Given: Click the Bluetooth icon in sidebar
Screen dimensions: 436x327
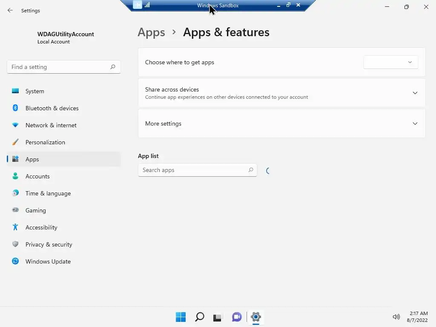Looking at the screenshot, I should tap(15, 108).
